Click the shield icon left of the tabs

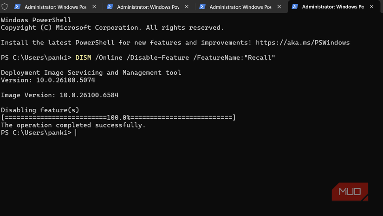pos(4,6)
